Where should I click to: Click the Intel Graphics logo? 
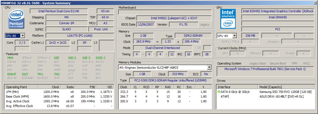tap(228, 19)
